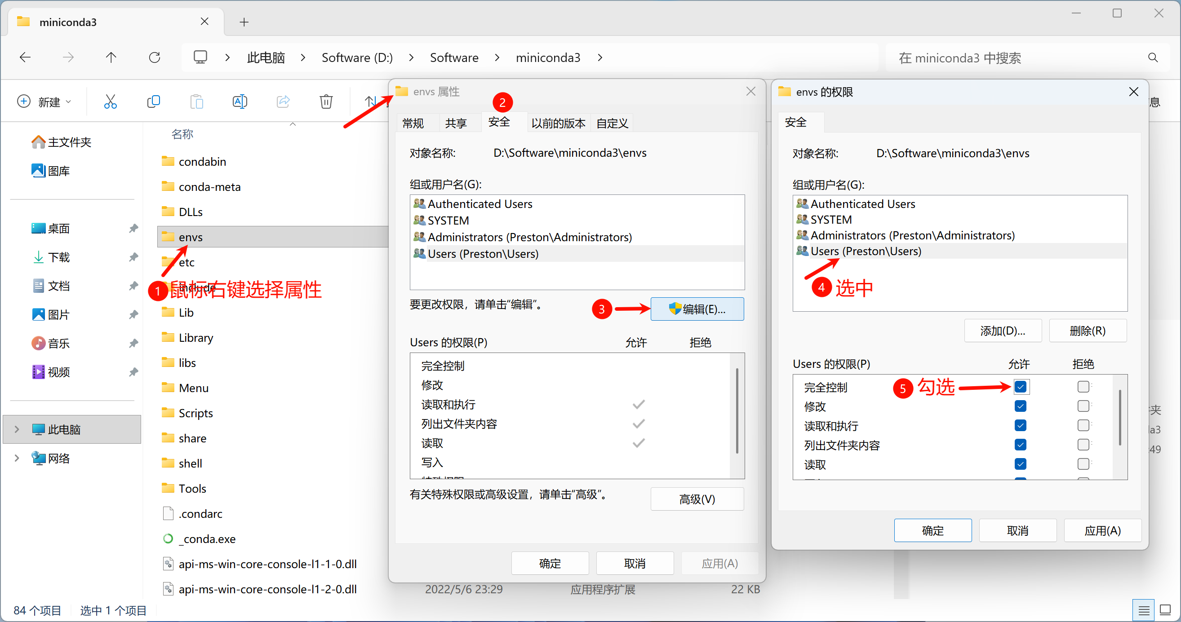Click the permissions list scrollbar in properties
1181x622 pixels.
point(737,410)
